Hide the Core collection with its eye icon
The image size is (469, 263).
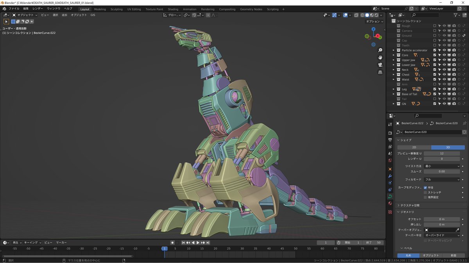click(444, 55)
